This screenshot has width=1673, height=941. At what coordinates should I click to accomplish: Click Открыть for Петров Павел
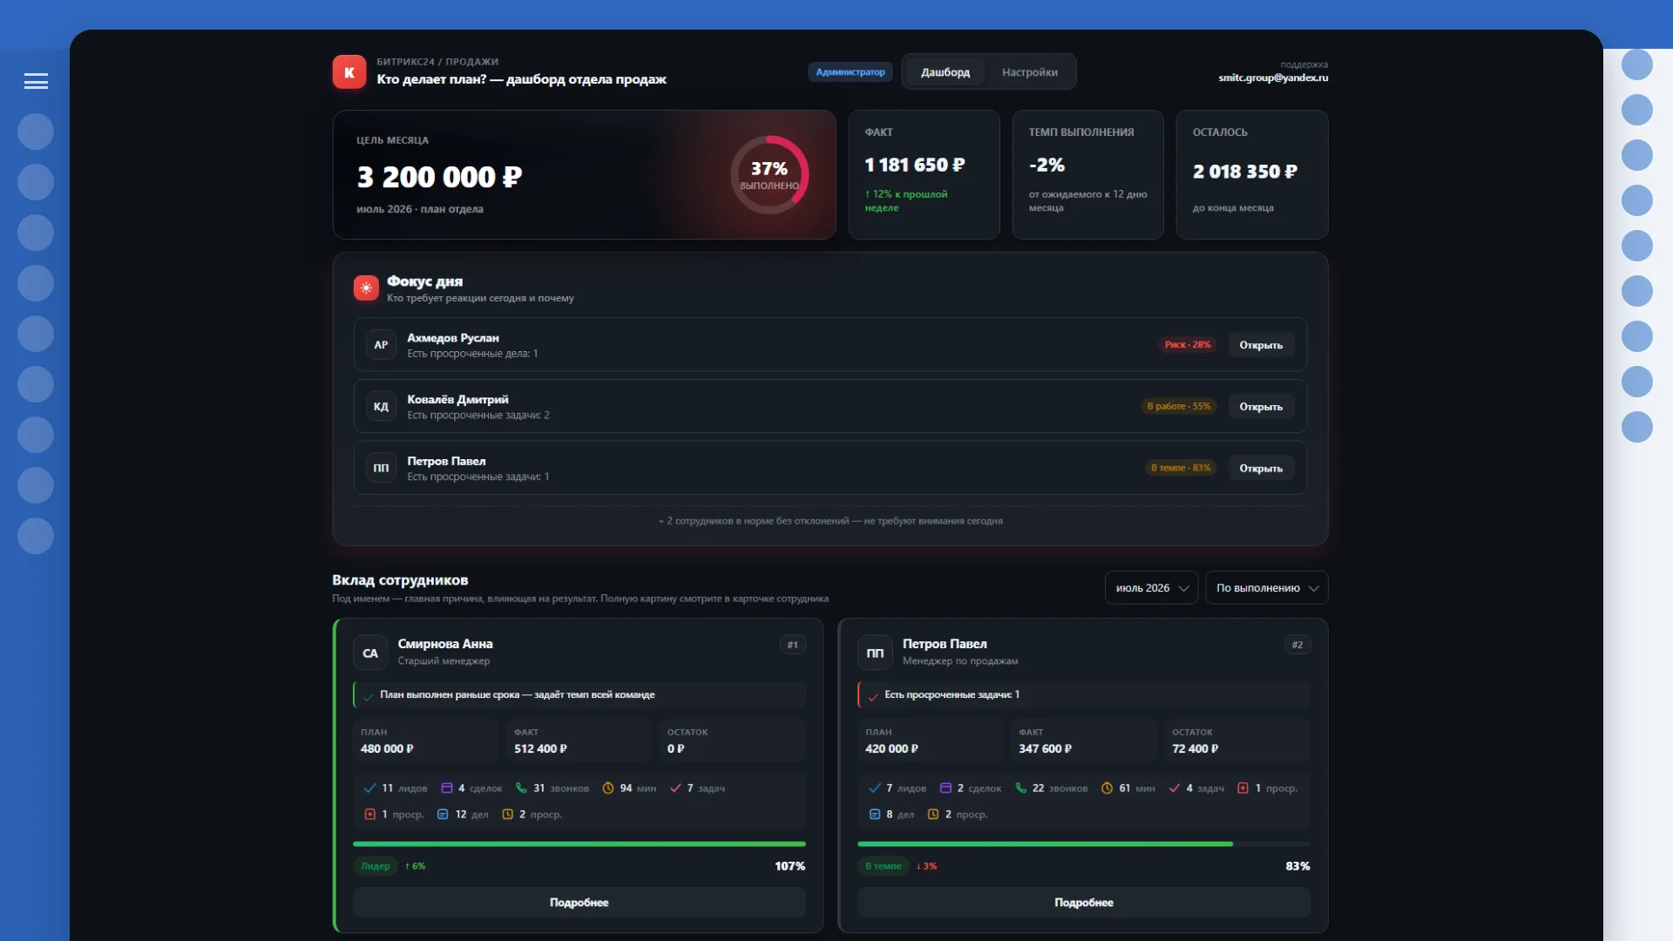tap(1261, 468)
